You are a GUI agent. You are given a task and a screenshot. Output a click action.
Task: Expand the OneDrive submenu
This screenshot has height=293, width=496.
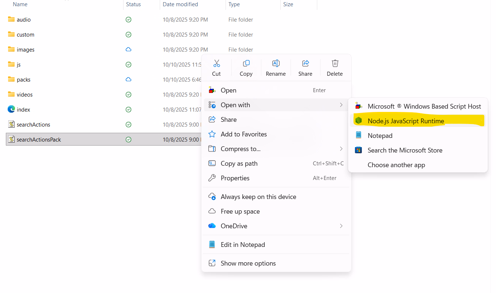pyautogui.click(x=341, y=226)
